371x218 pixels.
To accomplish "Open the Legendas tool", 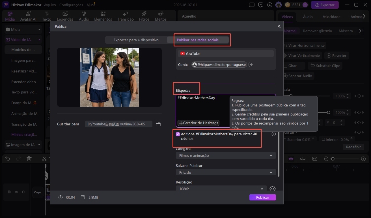I will coord(65,16).
